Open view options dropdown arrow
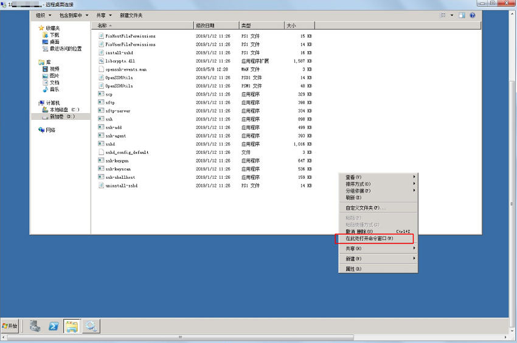517x343 pixels. pyautogui.click(x=452, y=15)
